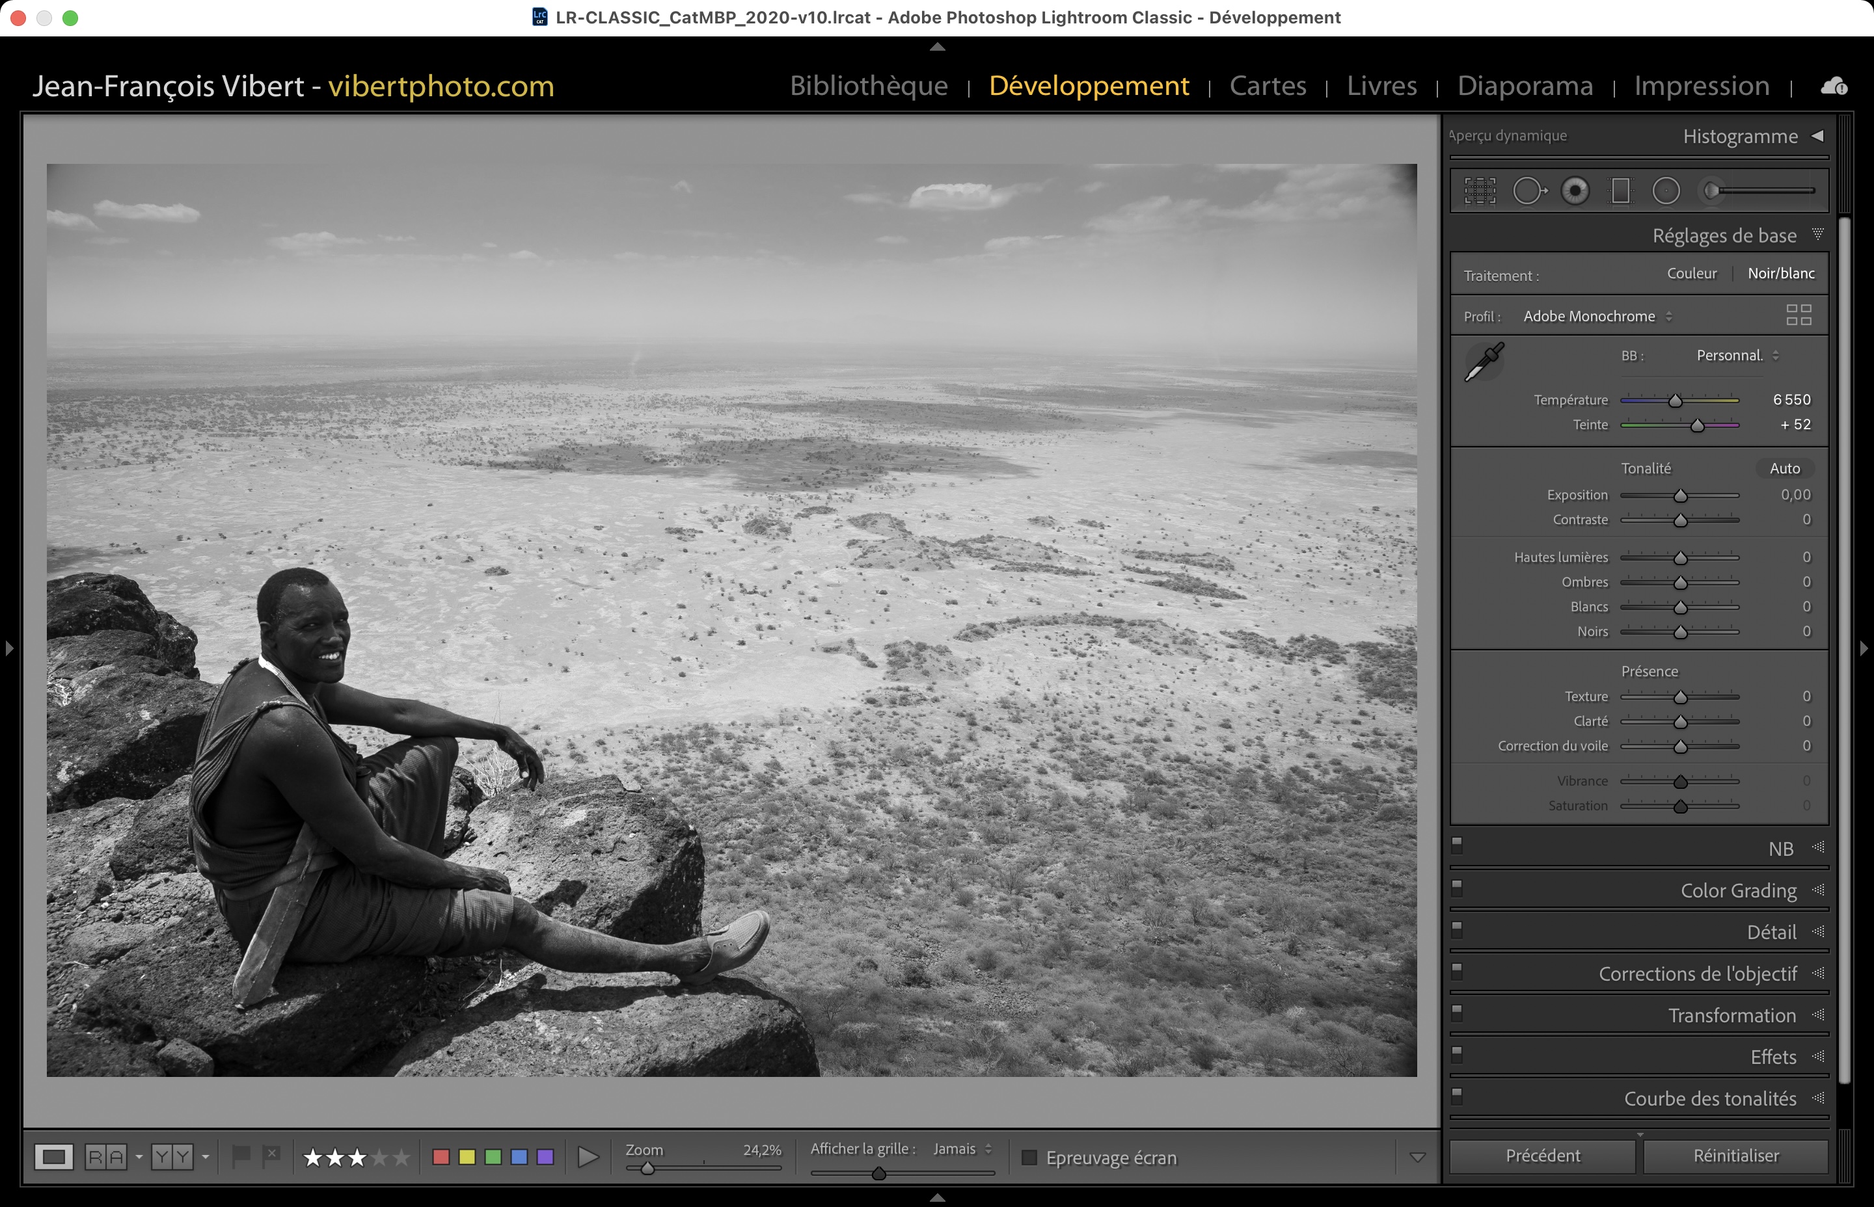
Task: Open the Cartes module
Action: pyautogui.click(x=1267, y=85)
